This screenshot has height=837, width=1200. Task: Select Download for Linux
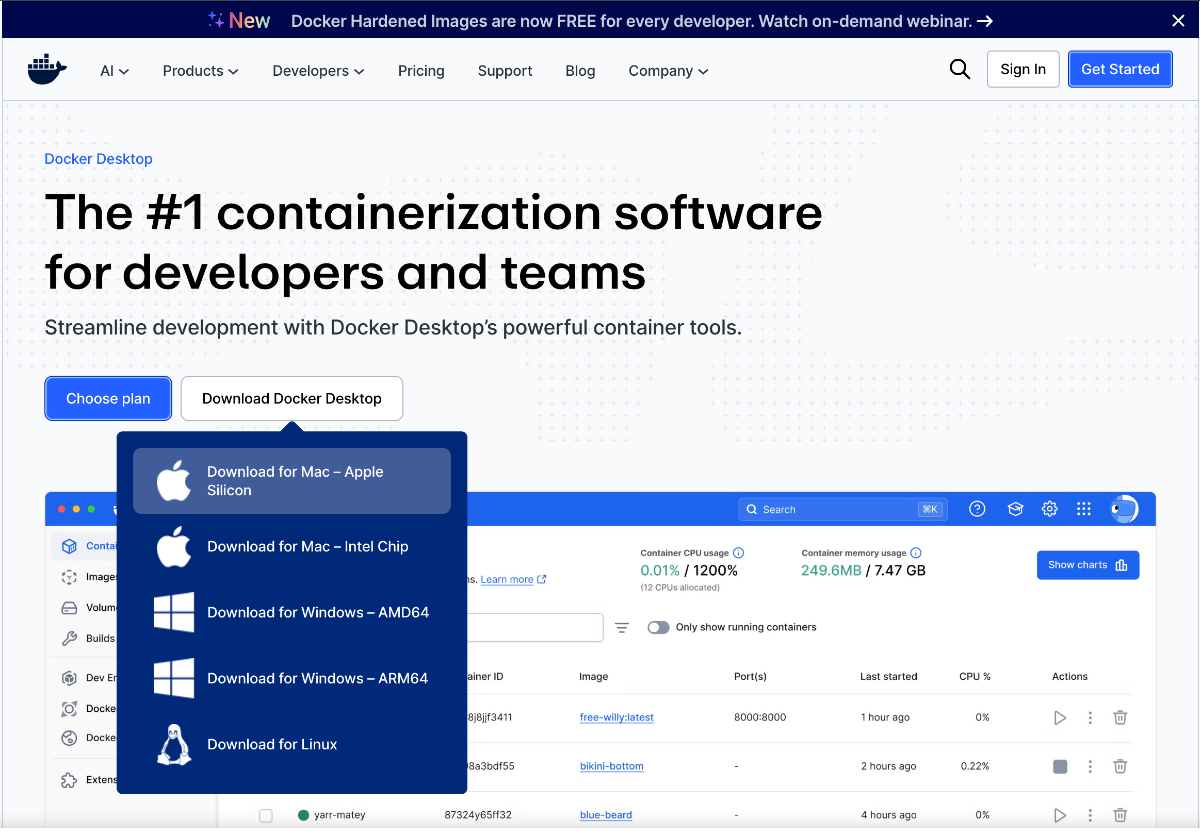pyautogui.click(x=291, y=744)
